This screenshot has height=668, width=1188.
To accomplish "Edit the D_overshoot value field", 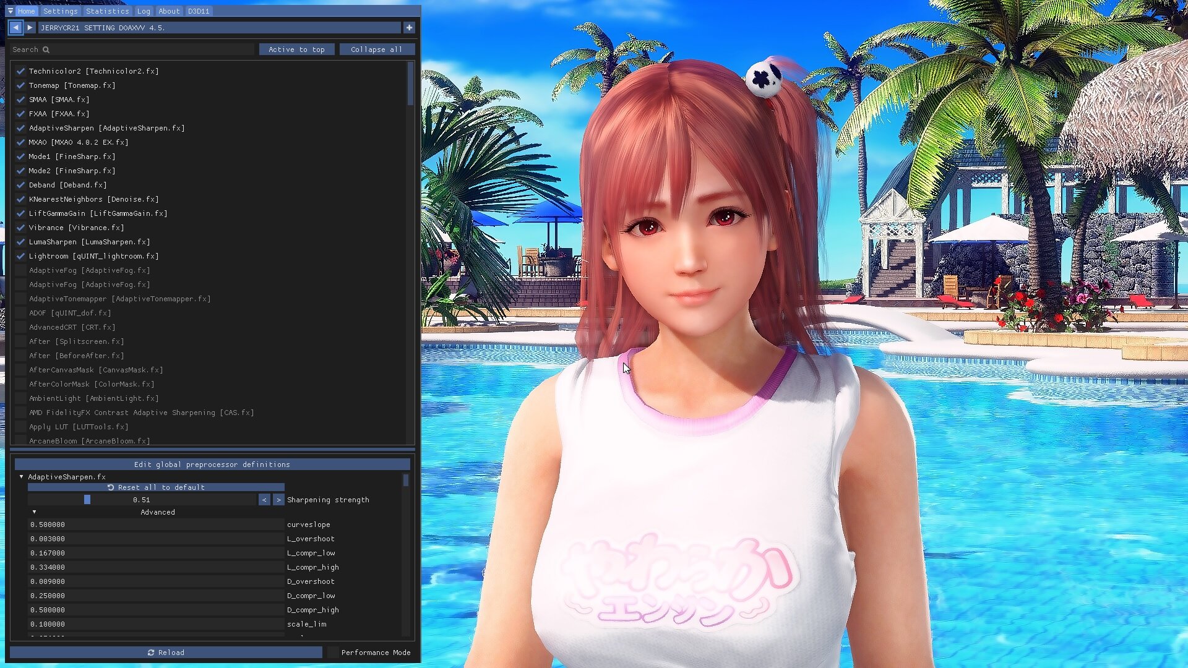I will (156, 581).
